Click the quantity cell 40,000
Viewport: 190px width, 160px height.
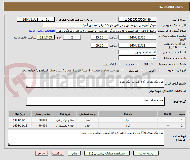point(43,126)
